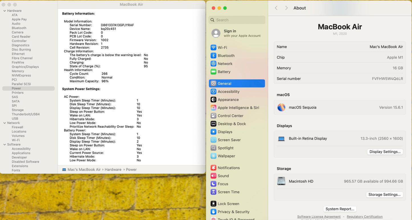Click the Control Center icon

point(213,116)
